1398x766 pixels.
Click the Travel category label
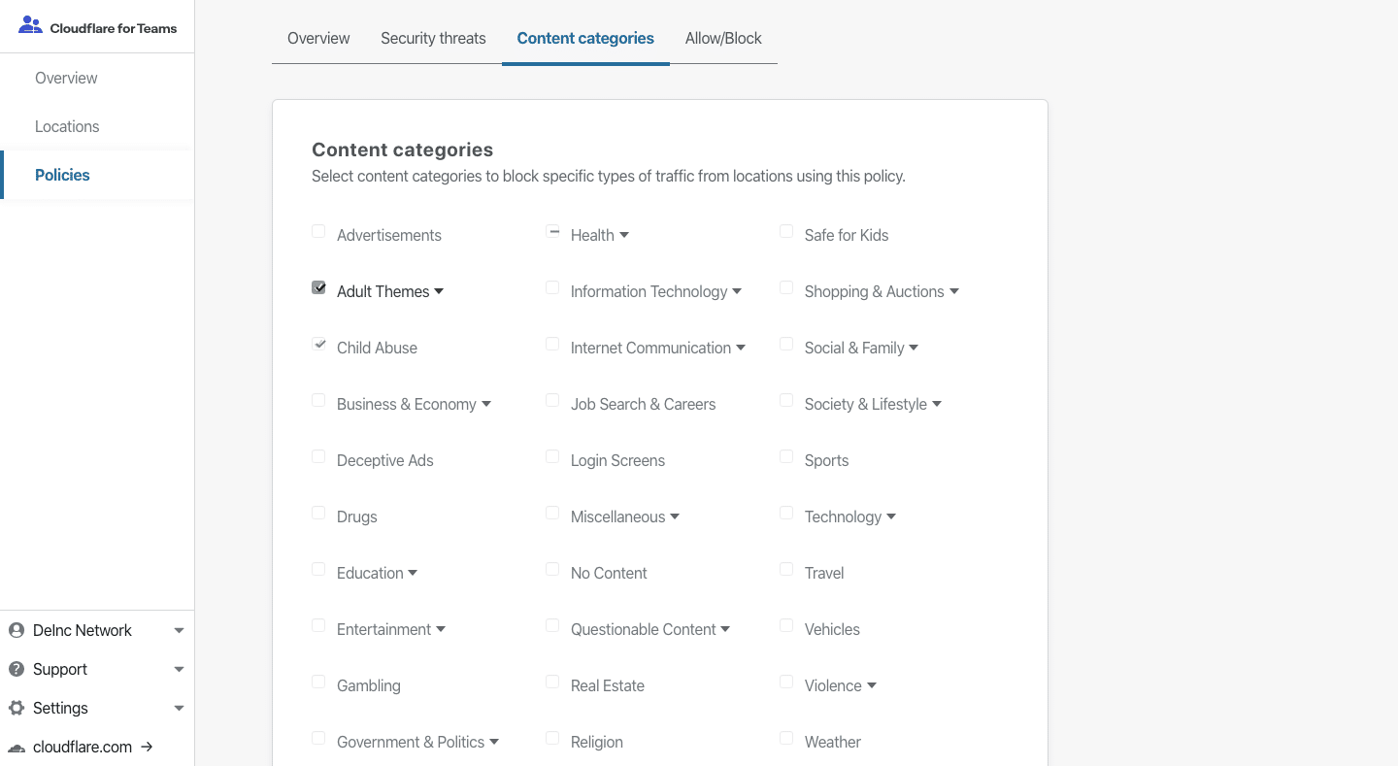tap(824, 573)
